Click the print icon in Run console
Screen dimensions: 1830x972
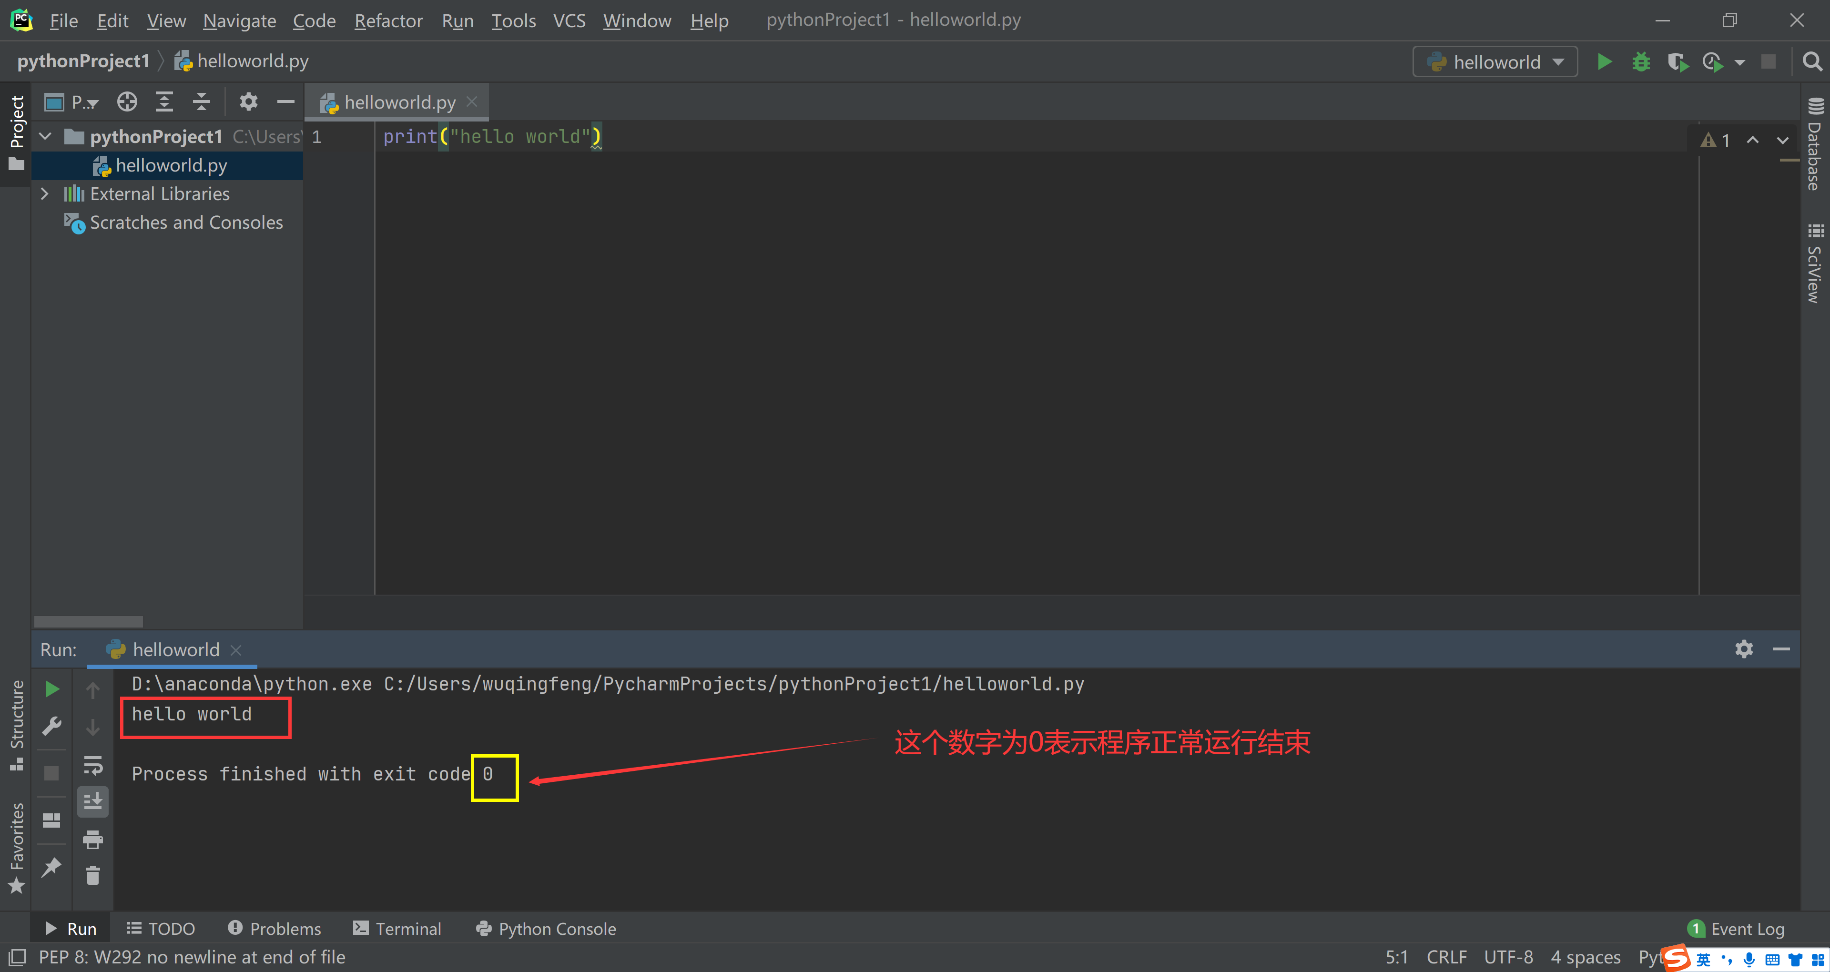pyautogui.click(x=92, y=839)
